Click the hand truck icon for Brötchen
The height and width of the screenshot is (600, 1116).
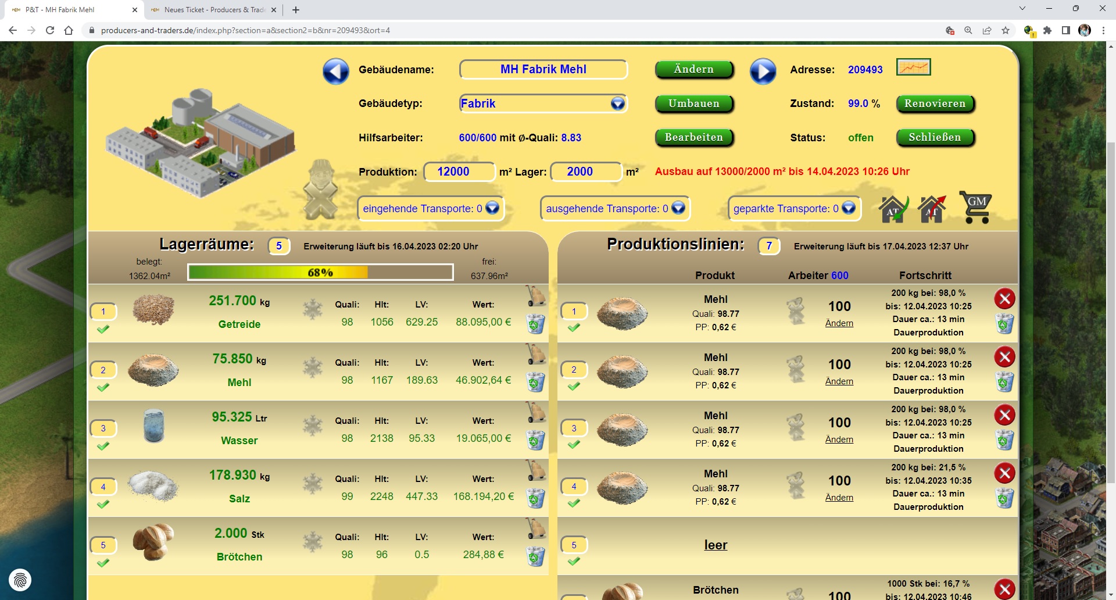(x=536, y=528)
